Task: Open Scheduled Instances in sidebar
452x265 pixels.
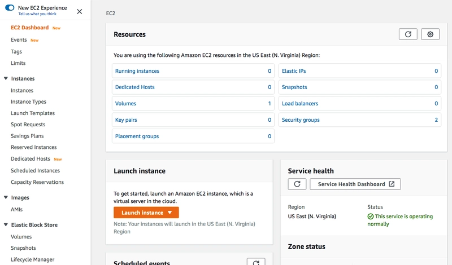Action: [x=35, y=171]
